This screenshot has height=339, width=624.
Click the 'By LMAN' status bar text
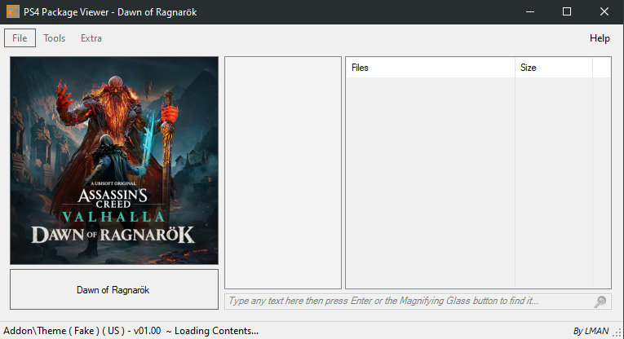591,331
